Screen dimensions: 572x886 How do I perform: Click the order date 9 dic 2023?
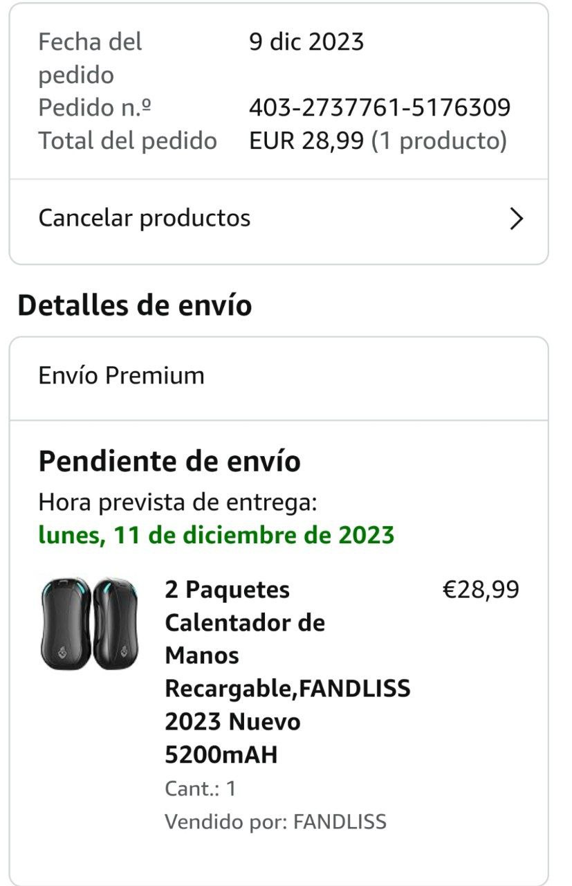306,42
